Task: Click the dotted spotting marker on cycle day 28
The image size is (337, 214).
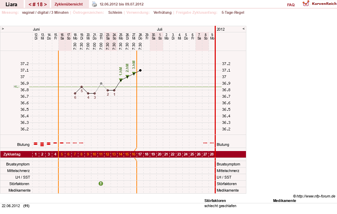Action: point(212,143)
